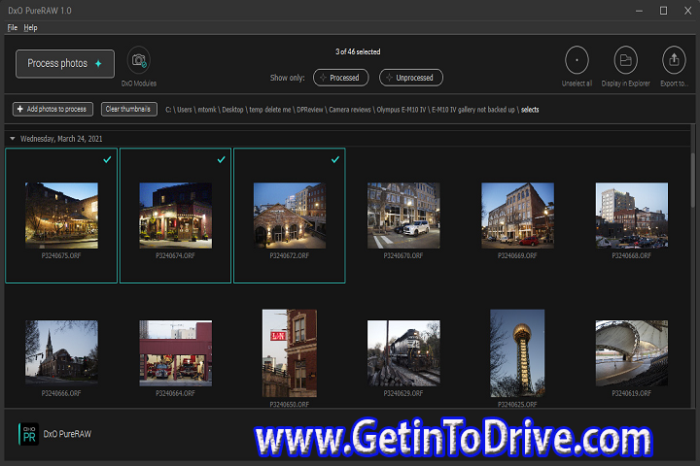The image size is (700, 466).
Task: Open the File menu
Action: (12, 27)
